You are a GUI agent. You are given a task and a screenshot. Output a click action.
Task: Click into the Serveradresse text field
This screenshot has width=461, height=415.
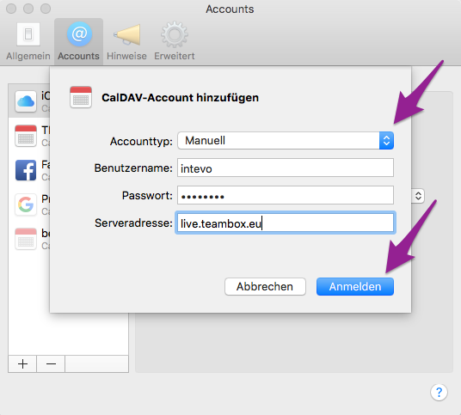click(286, 223)
